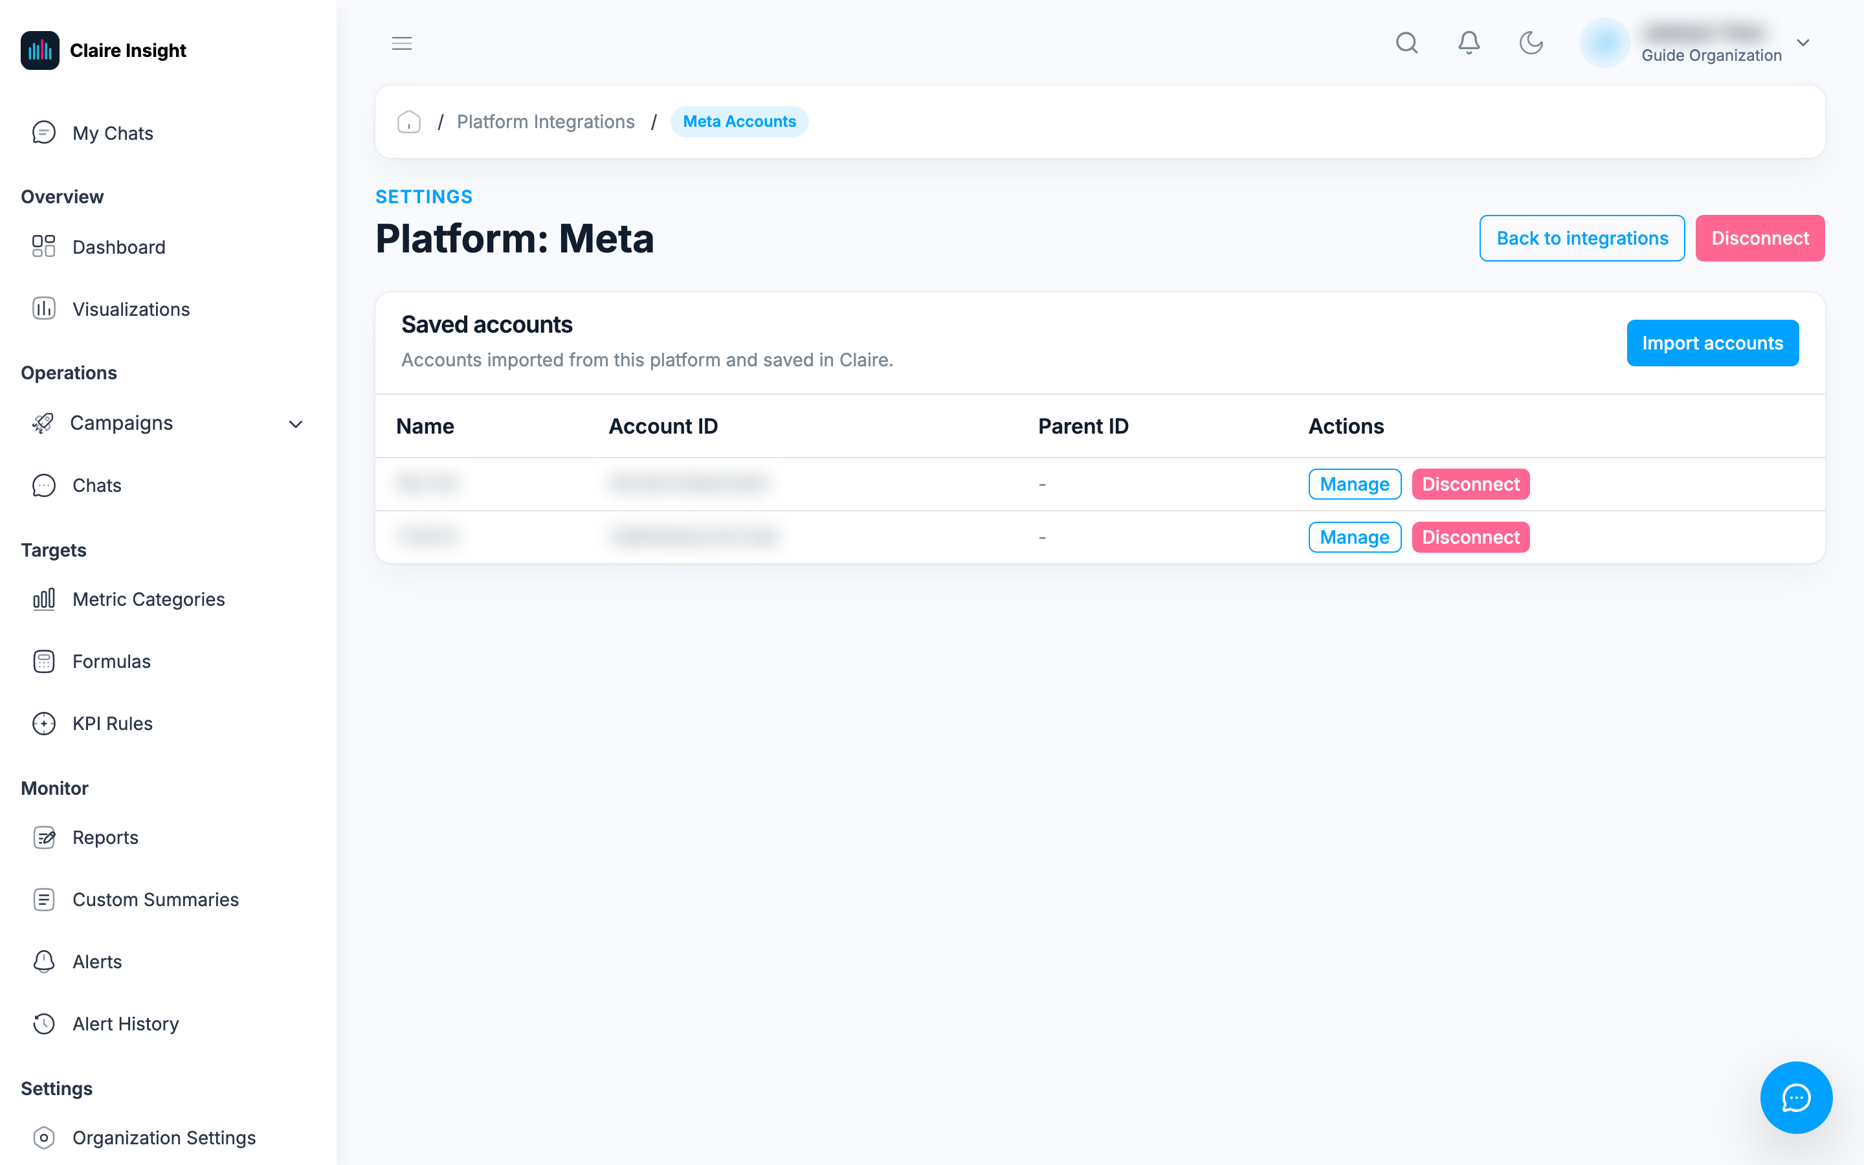Manage the first saved account
The image size is (1864, 1165).
1355,484
